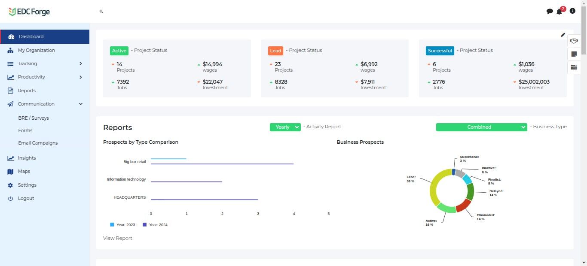Open the Combined business type dropdown

[481, 127]
